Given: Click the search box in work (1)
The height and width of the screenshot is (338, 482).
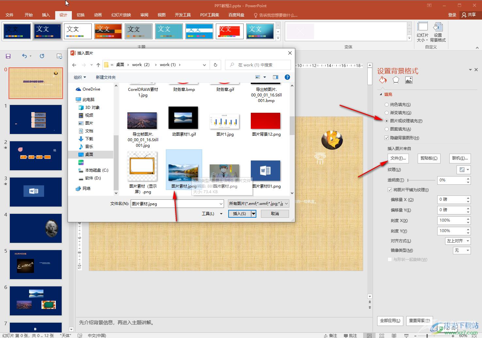Looking at the screenshot, I should point(258,65).
